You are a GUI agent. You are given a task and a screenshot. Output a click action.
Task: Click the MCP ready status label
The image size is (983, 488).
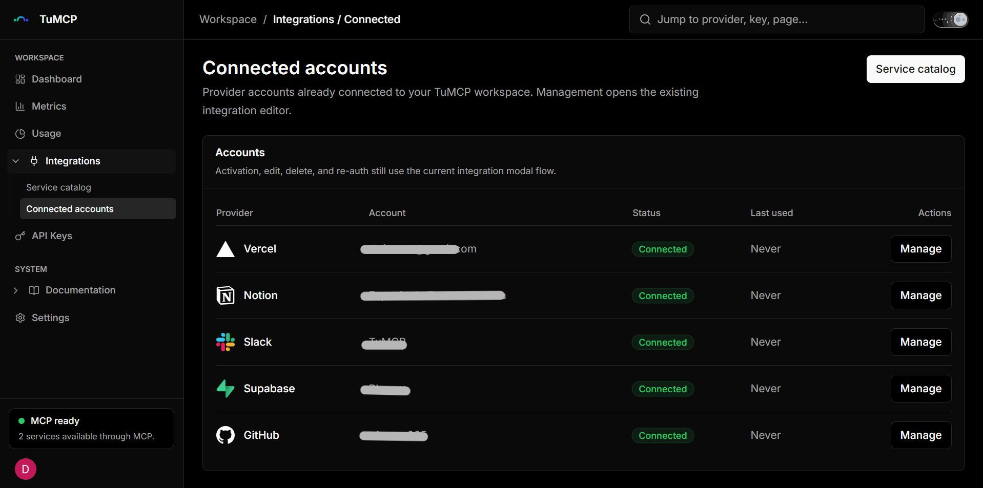[55, 421]
